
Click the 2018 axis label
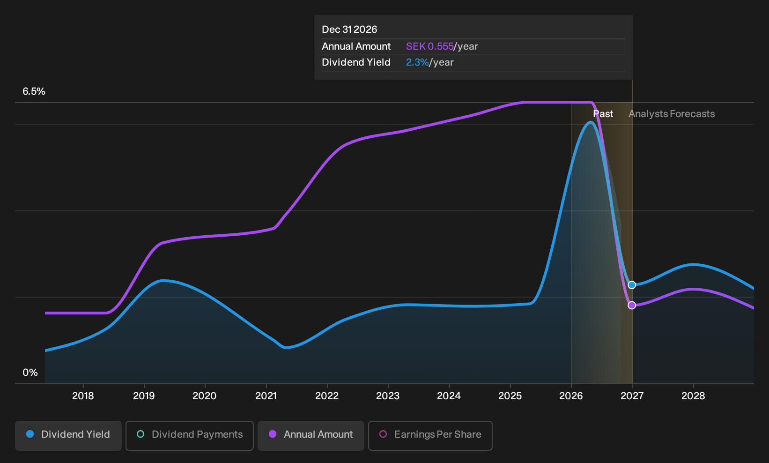coord(83,396)
